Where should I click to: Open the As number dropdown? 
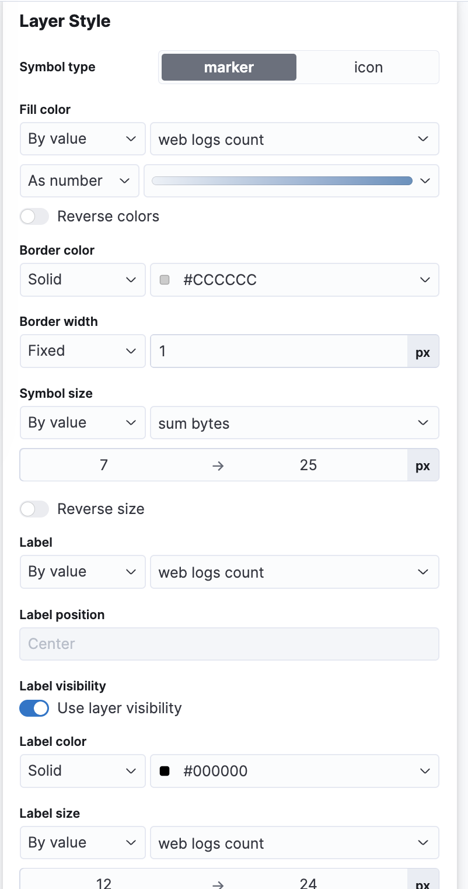tap(79, 180)
